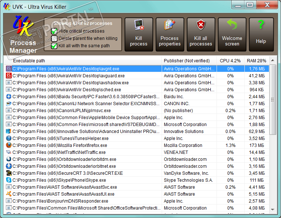Click the Innovative Solutions publisher cell

[x=184, y=132]
